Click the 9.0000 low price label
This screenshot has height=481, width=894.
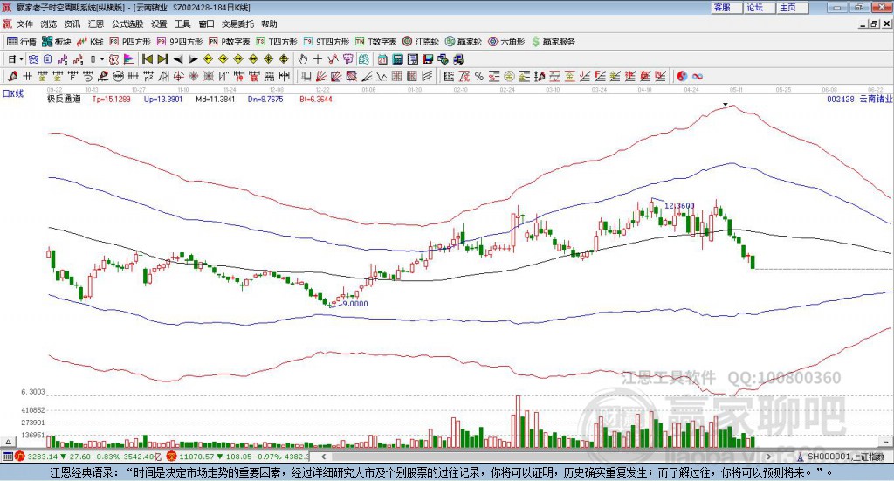point(355,304)
